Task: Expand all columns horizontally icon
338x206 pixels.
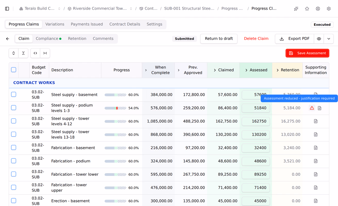Action: (35, 53)
